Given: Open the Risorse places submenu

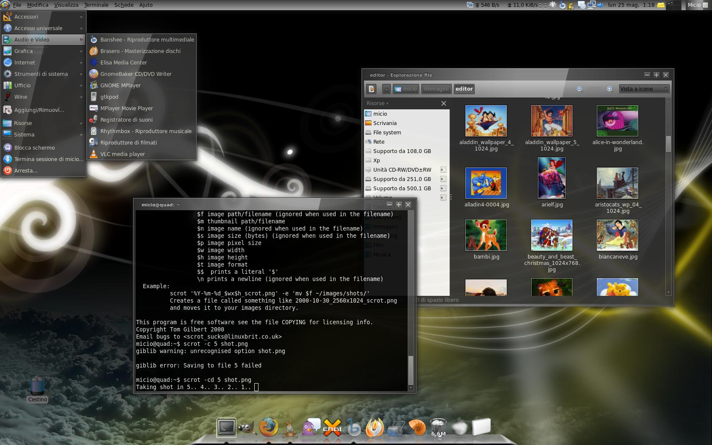Looking at the screenshot, I should pos(43,123).
